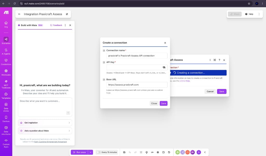Click the Base URL input field
Viewport: 266px width, 156px height.
coord(137,85)
